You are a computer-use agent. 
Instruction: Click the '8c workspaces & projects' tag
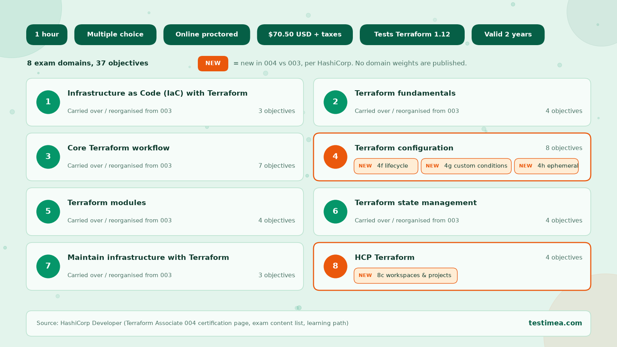(x=406, y=276)
